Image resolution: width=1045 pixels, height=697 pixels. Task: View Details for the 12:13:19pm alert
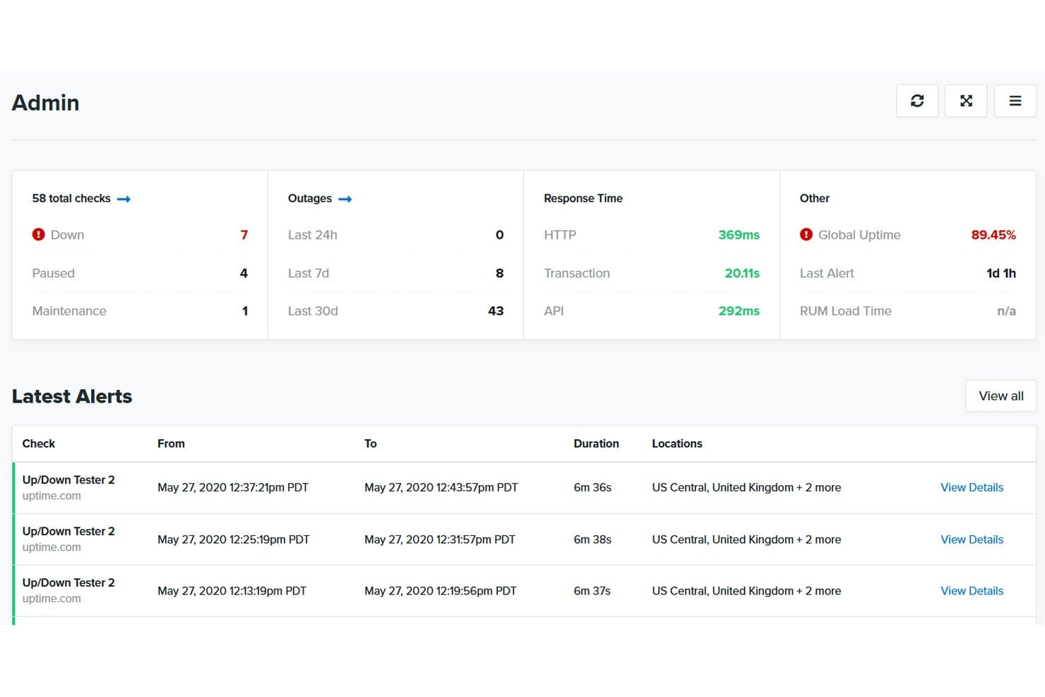click(x=972, y=591)
